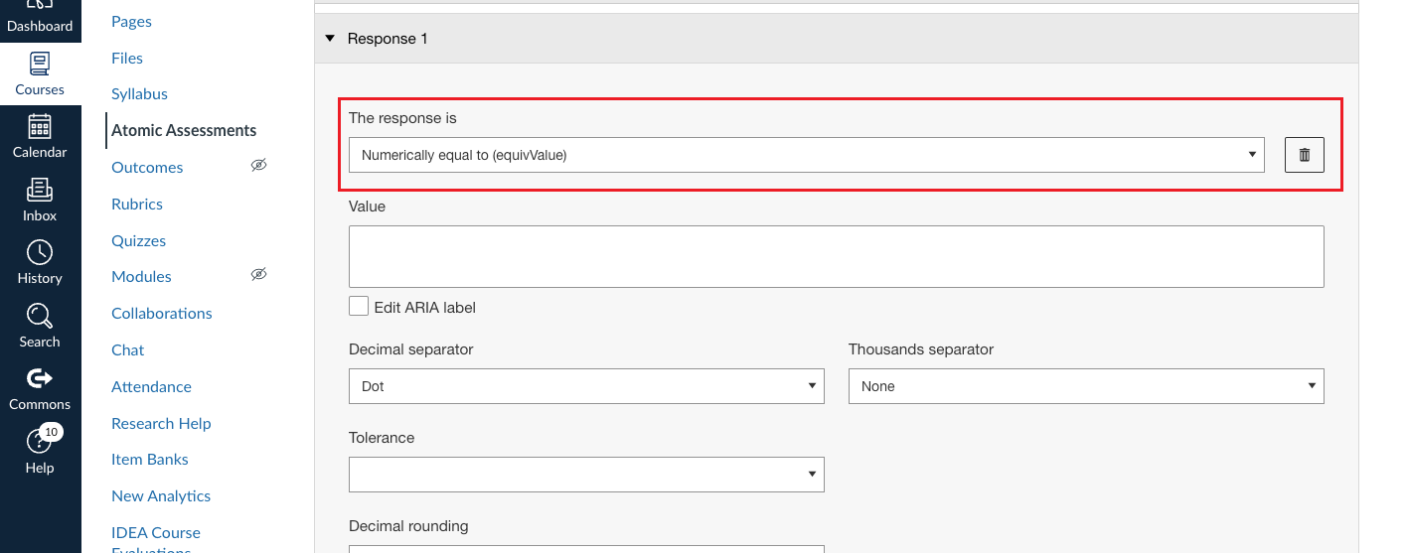Open the Item Banks link
The height and width of the screenshot is (553, 1406).
click(x=149, y=459)
